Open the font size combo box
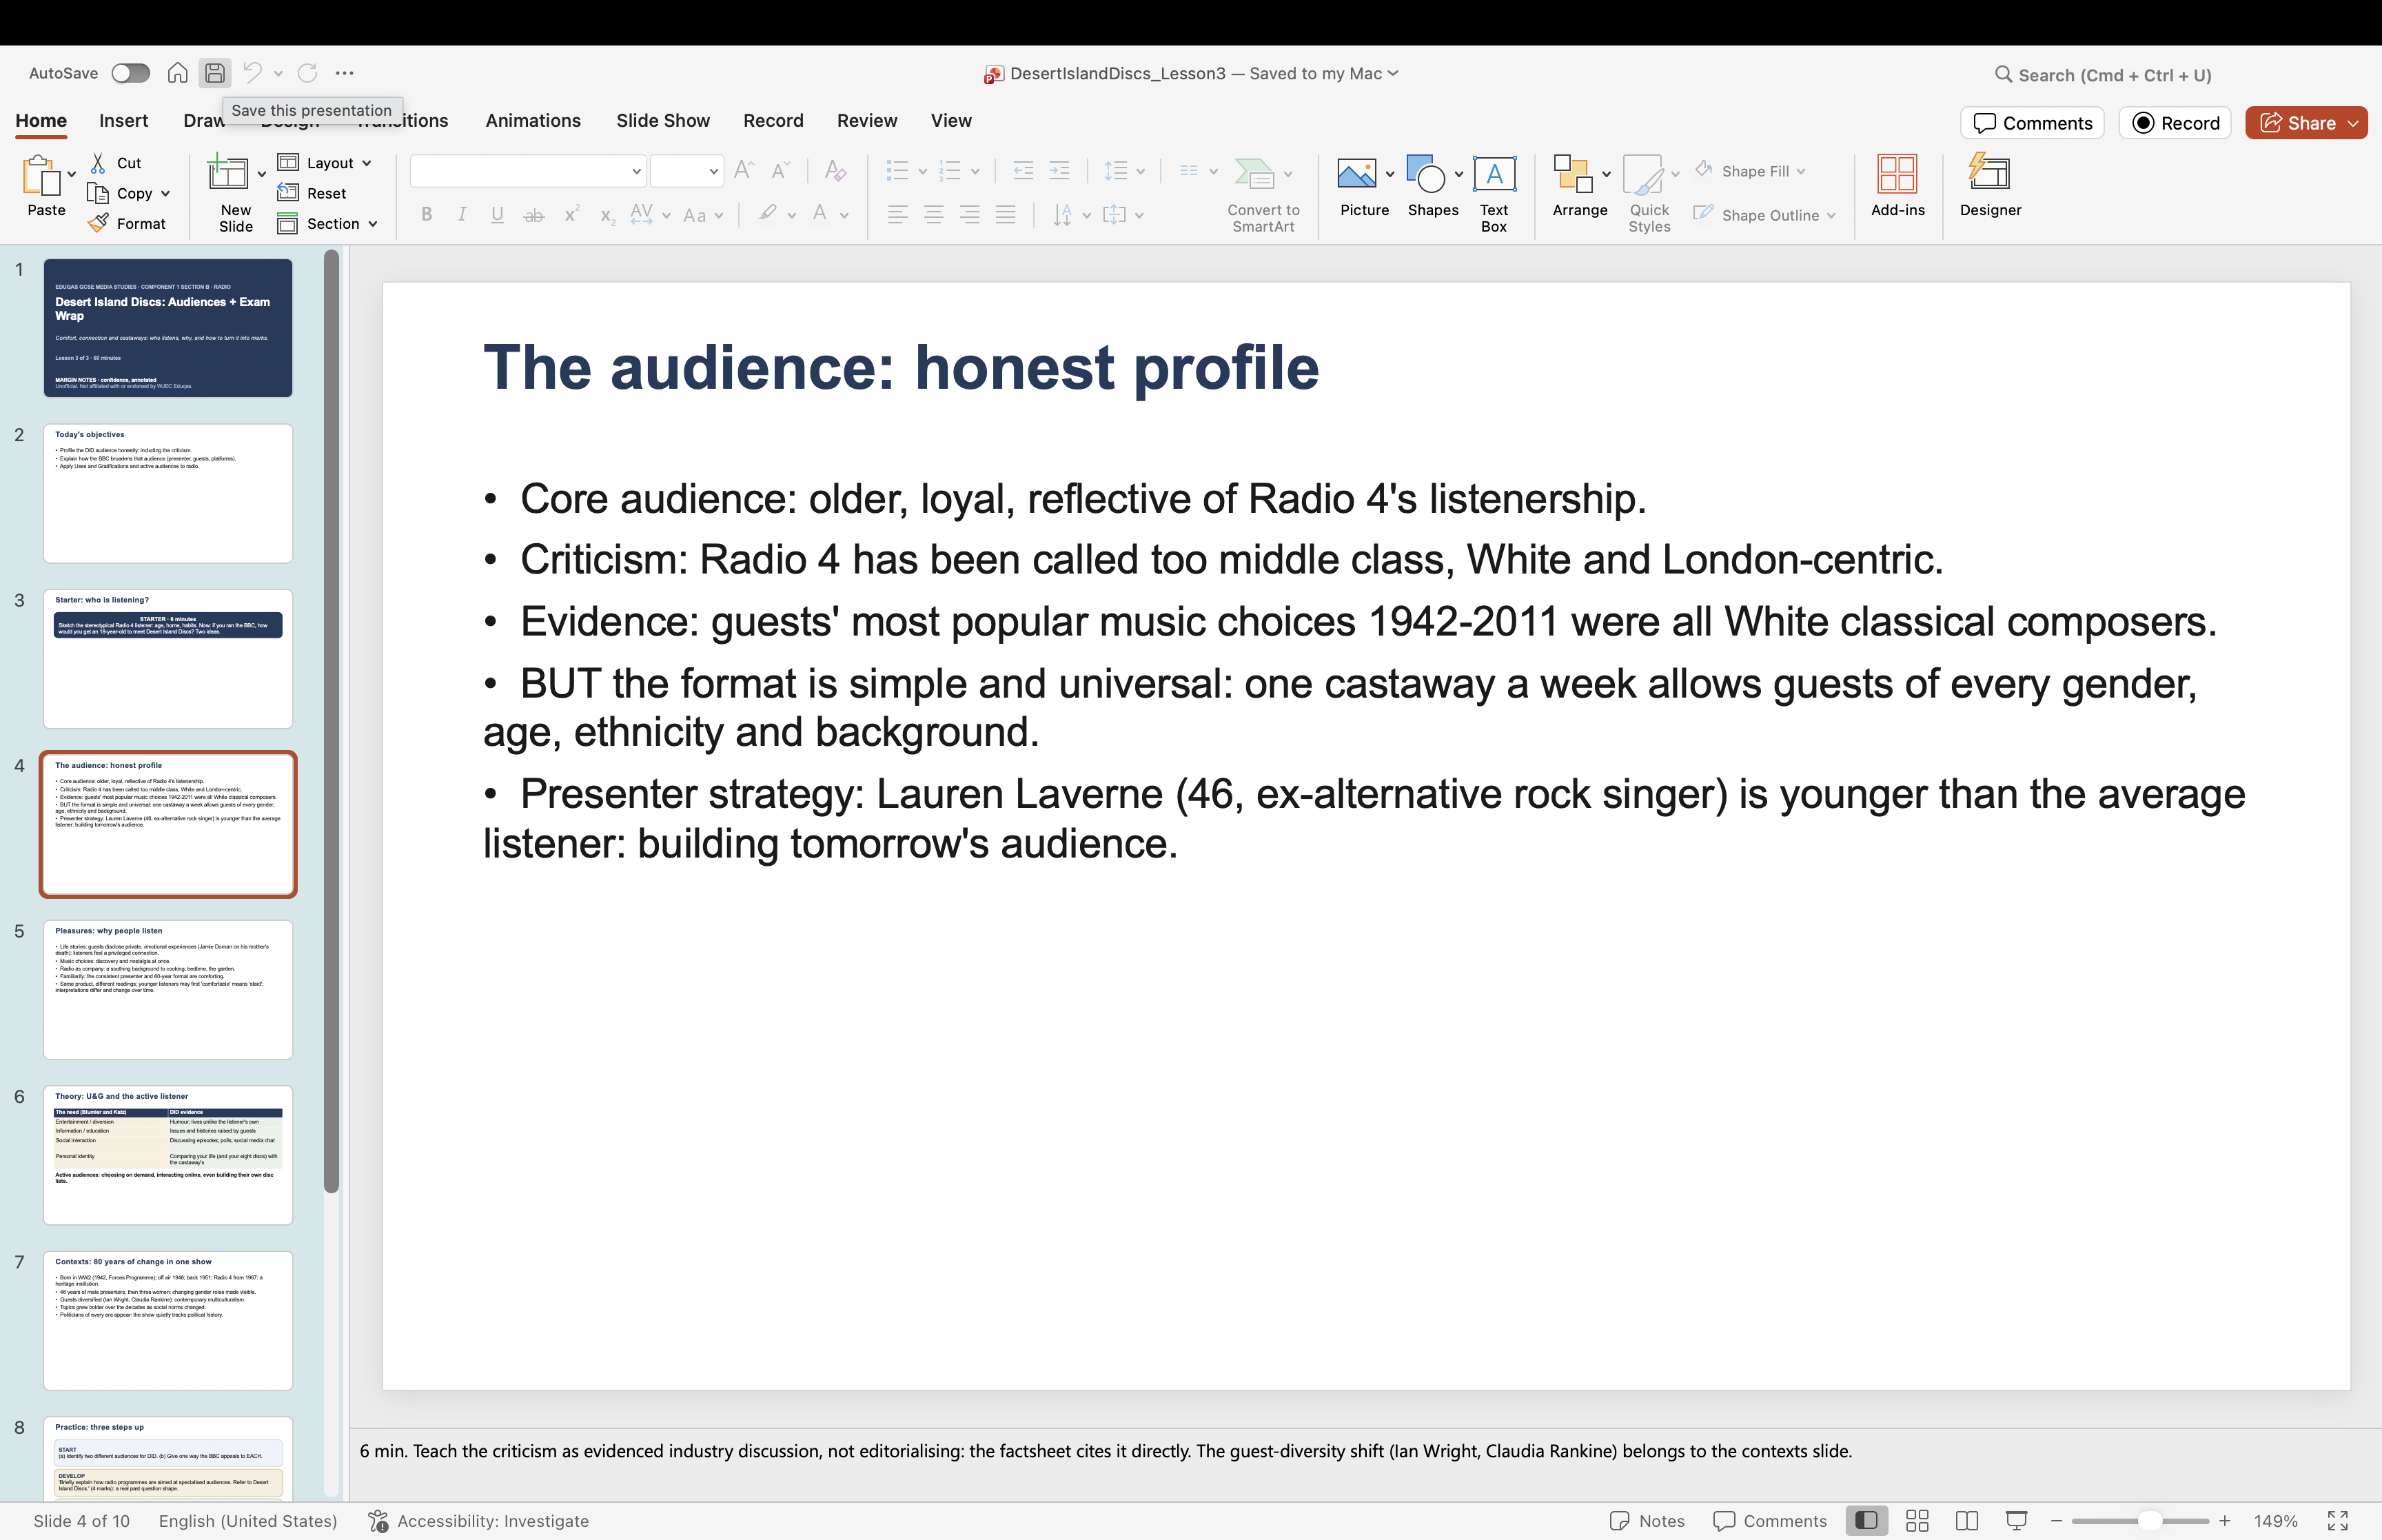The height and width of the screenshot is (1540, 2382). [686, 171]
